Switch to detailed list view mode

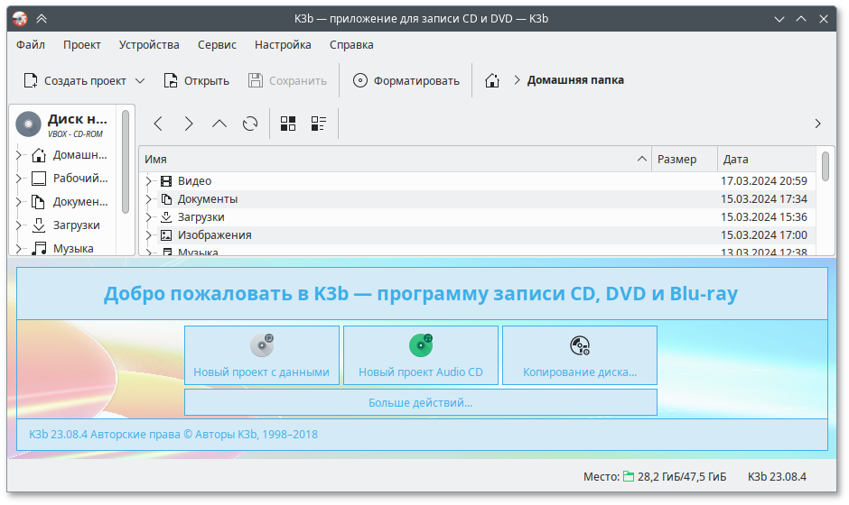click(318, 124)
